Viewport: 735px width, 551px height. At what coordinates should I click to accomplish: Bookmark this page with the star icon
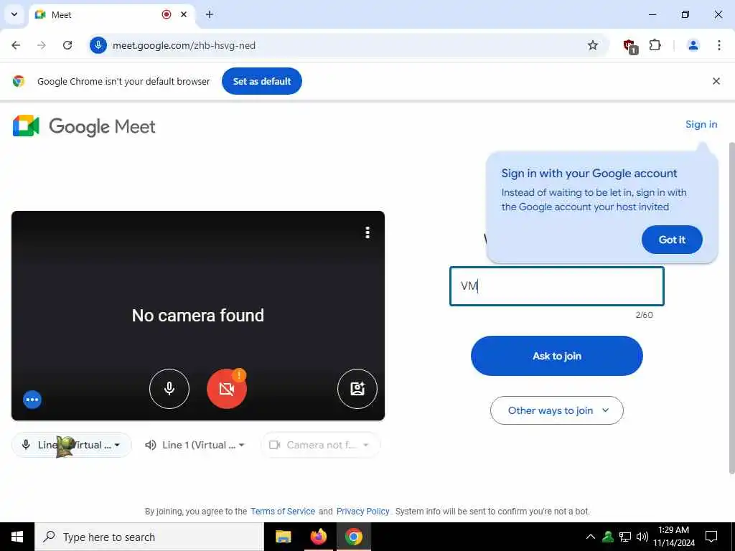tap(592, 45)
